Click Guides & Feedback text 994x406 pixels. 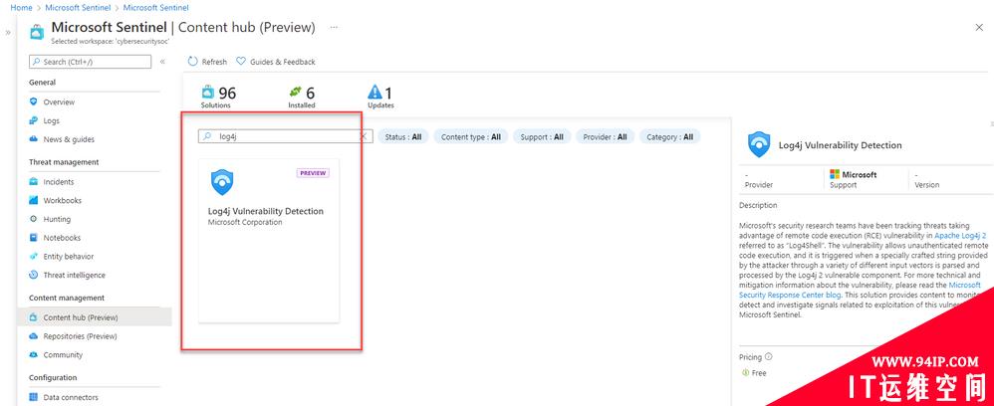click(x=283, y=62)
